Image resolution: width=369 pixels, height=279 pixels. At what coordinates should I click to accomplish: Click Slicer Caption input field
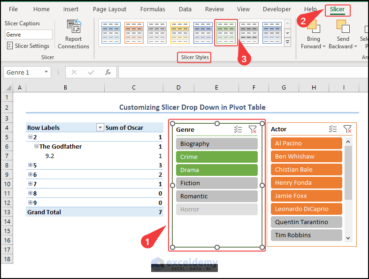(28, 34)
